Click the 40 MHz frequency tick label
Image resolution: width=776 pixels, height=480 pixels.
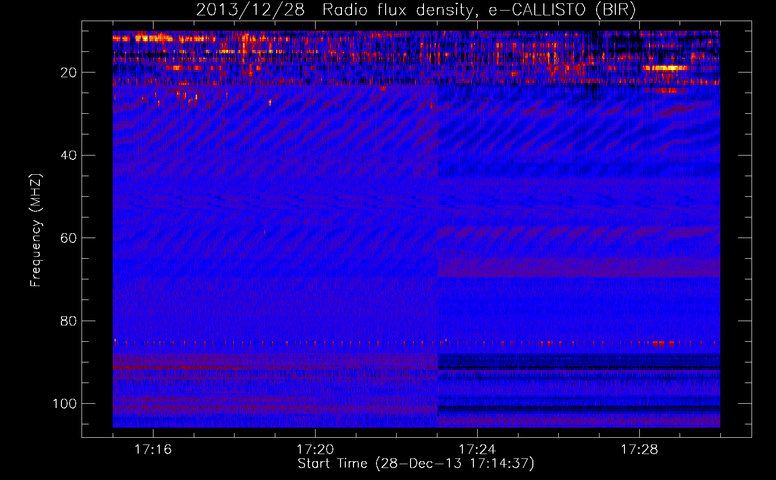tap(69, 156)
